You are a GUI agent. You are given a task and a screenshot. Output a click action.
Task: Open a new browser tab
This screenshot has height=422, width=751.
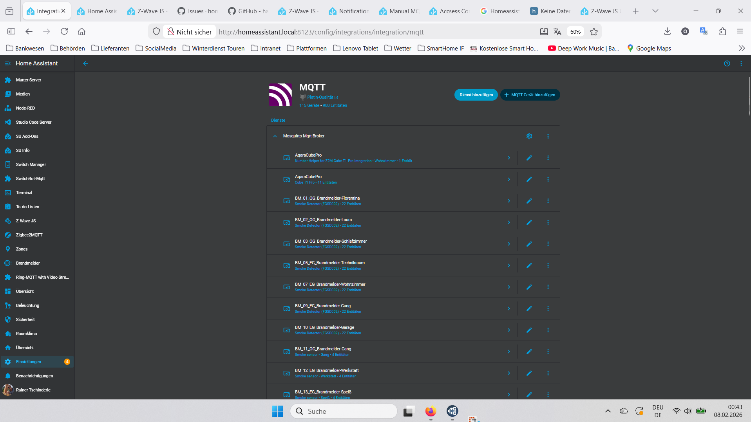[635, 11]
